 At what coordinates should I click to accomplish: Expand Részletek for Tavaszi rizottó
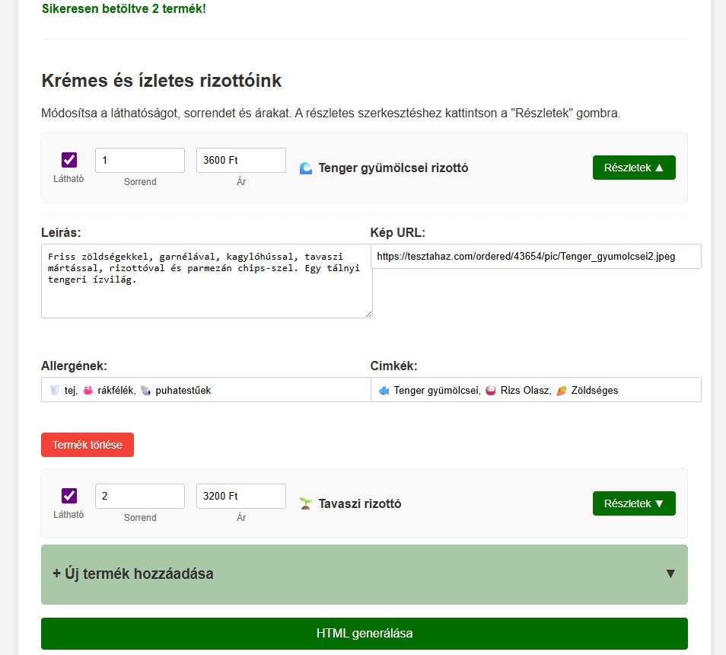(634, 503)
